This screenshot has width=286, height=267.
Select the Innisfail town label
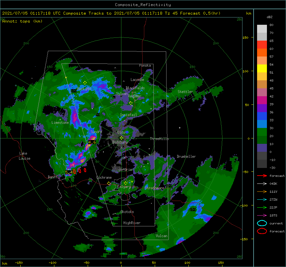[x=128, y=115]
